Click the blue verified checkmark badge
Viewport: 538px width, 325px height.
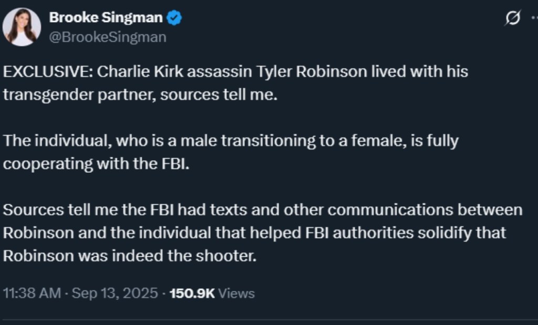(x=174, y=18)
